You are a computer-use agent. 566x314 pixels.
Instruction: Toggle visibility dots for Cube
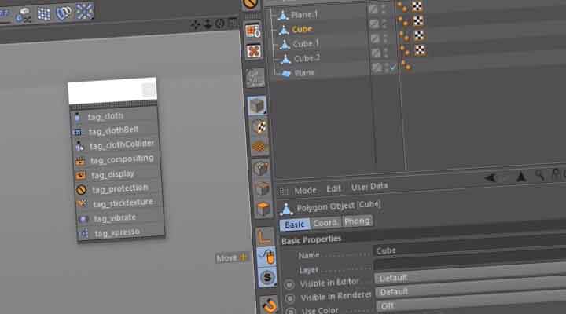pos(384,24)
